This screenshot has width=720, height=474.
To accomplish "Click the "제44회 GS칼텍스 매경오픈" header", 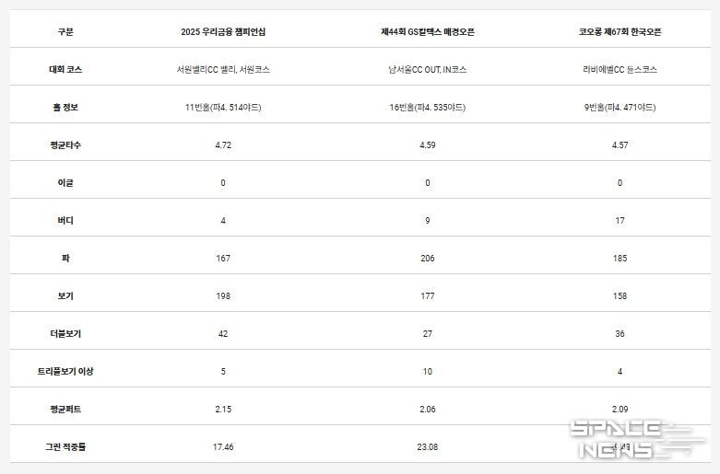I will click(x=428, y=32).
